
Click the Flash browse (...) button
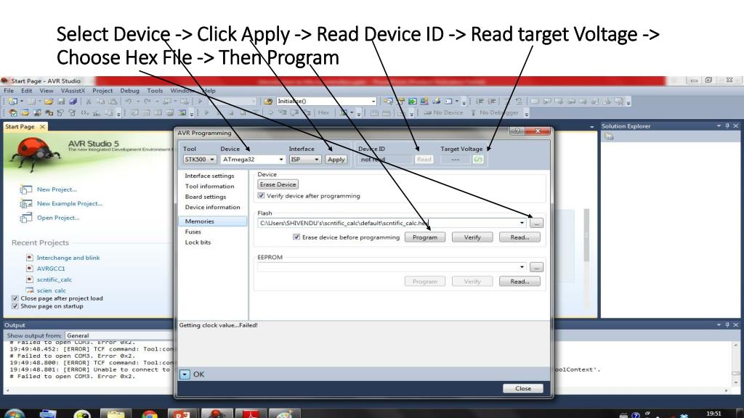pyautogui.click(x=536, y=223)
